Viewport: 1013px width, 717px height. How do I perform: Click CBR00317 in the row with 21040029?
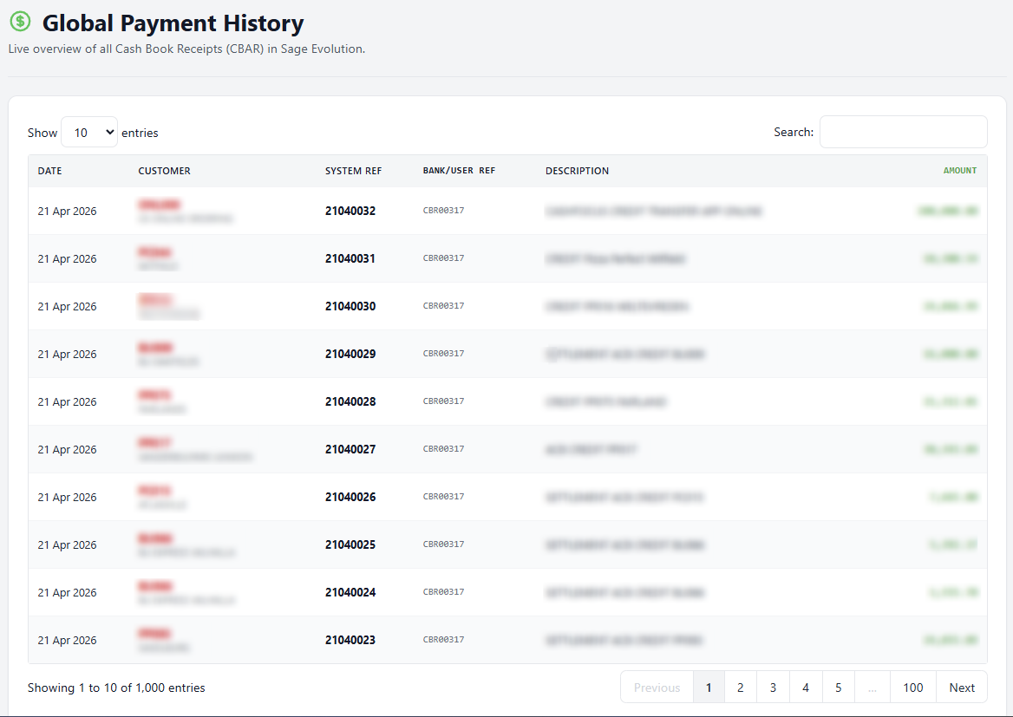tap(443, 354)
